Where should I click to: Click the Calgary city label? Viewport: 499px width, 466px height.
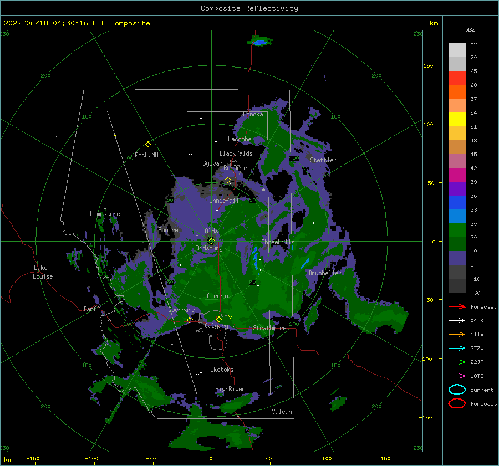tap(216, 326)
